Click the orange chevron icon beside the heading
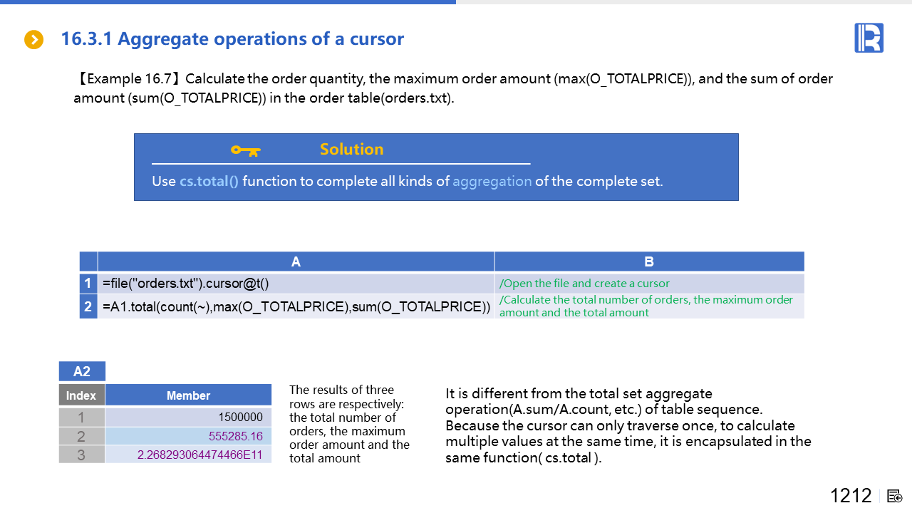 tap(33, 40)
